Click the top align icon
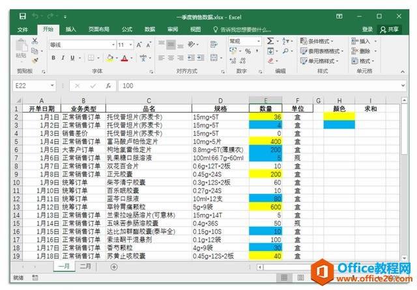The image size is (417, 290). (x=162, y=44)
